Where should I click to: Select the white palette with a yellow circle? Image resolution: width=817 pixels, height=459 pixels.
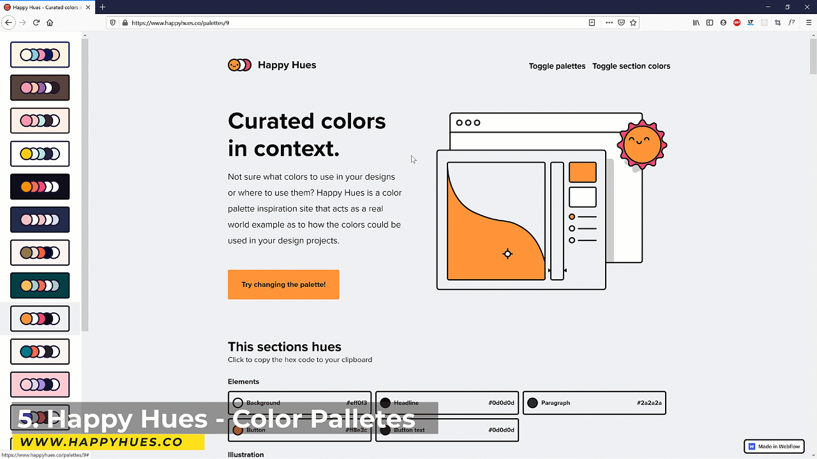(x=40, y=154)
